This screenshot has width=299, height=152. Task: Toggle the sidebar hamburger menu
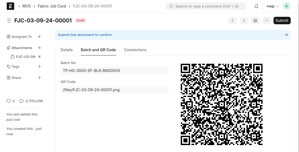[9, 21]
